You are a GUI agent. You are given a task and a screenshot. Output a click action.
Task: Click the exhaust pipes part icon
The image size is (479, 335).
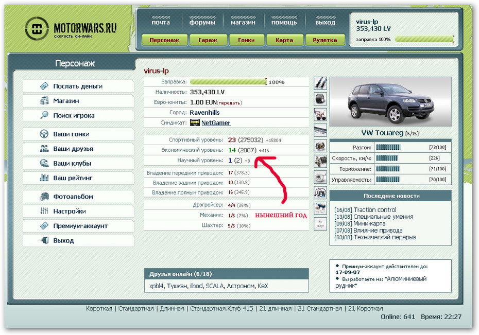pos(320,114)
